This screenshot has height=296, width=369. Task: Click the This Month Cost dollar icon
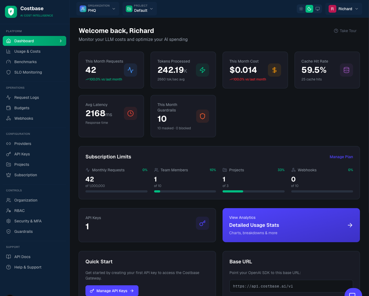pyautogui.click(x=274, y=70)
